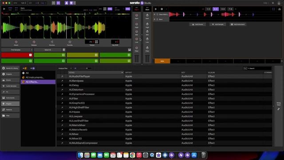Switch library to Song View

tap(279, 106)
